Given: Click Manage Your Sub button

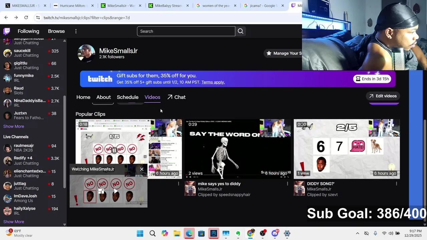Looking at the screenshot, I should coord(283,53).
